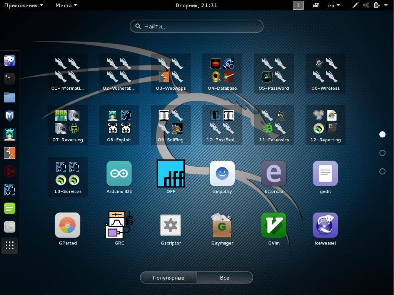
Task: Open the red circle icon in the dock
Action: [10, 171]
